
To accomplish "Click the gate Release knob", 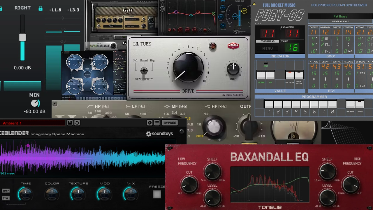I will tap(223, 25).
